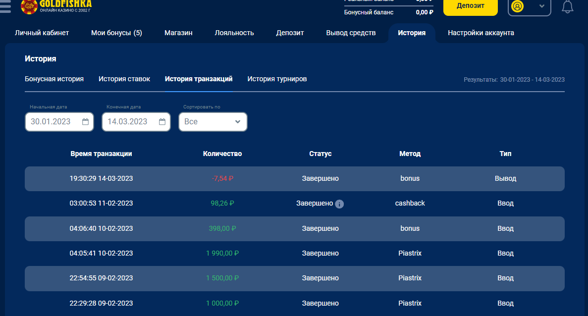Click the 398,00 ₽ bonus amount

click(x=222, y=228)
